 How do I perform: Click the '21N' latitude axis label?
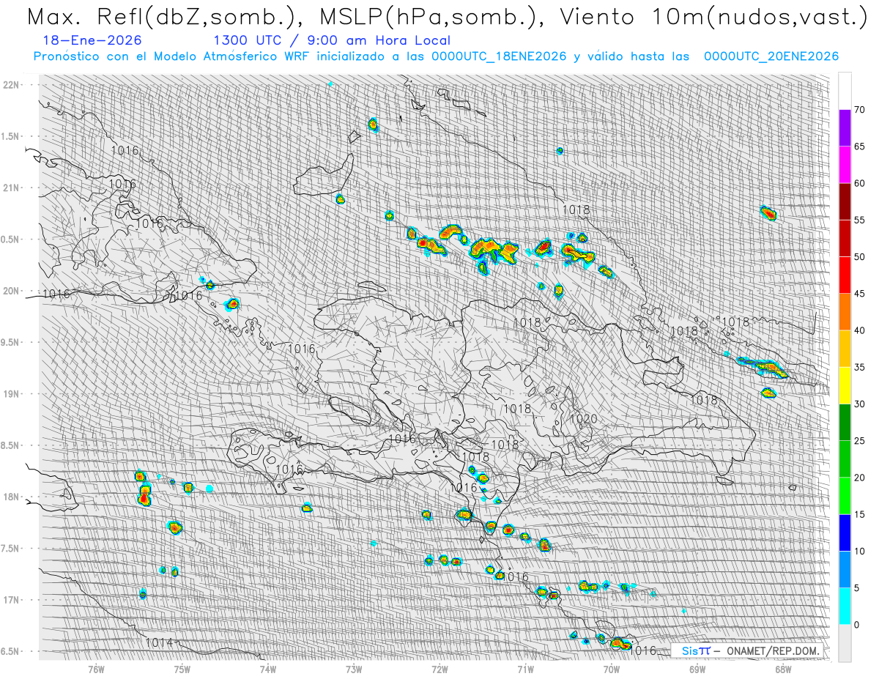click(11, 188)
